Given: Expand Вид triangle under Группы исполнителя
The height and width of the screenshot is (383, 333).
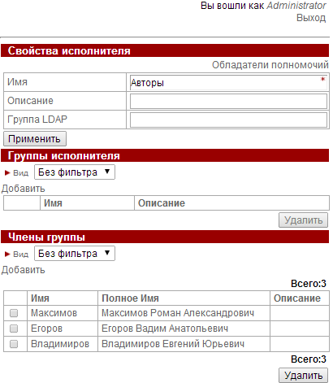Looking at the screenshot, I should [7, 173].
